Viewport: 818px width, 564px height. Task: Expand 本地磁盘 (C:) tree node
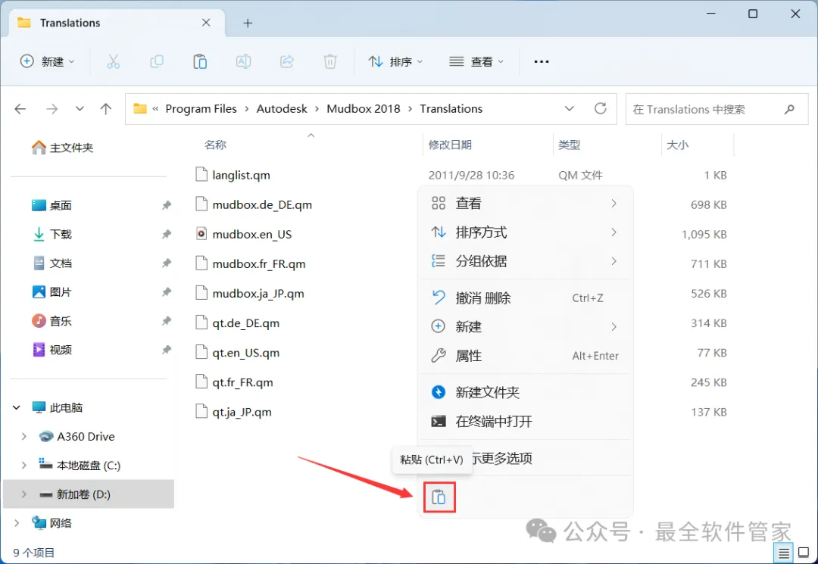(x=24, y=465)
